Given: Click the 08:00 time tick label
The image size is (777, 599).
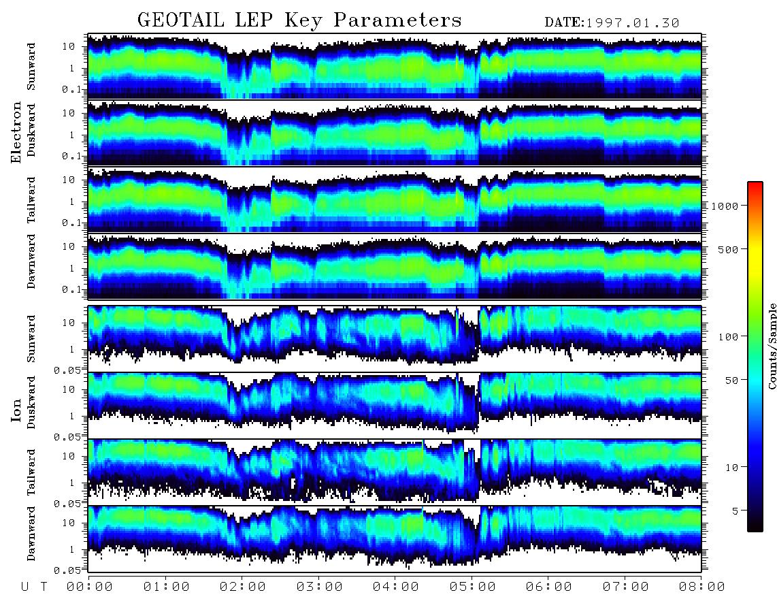Looking at the screenshot, I should (x=702, y=587).
